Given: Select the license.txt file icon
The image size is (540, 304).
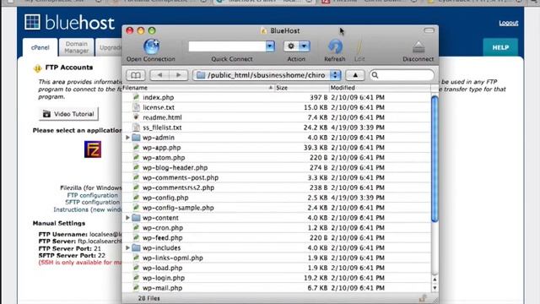Looking at the screenshot, I should 137,107.
